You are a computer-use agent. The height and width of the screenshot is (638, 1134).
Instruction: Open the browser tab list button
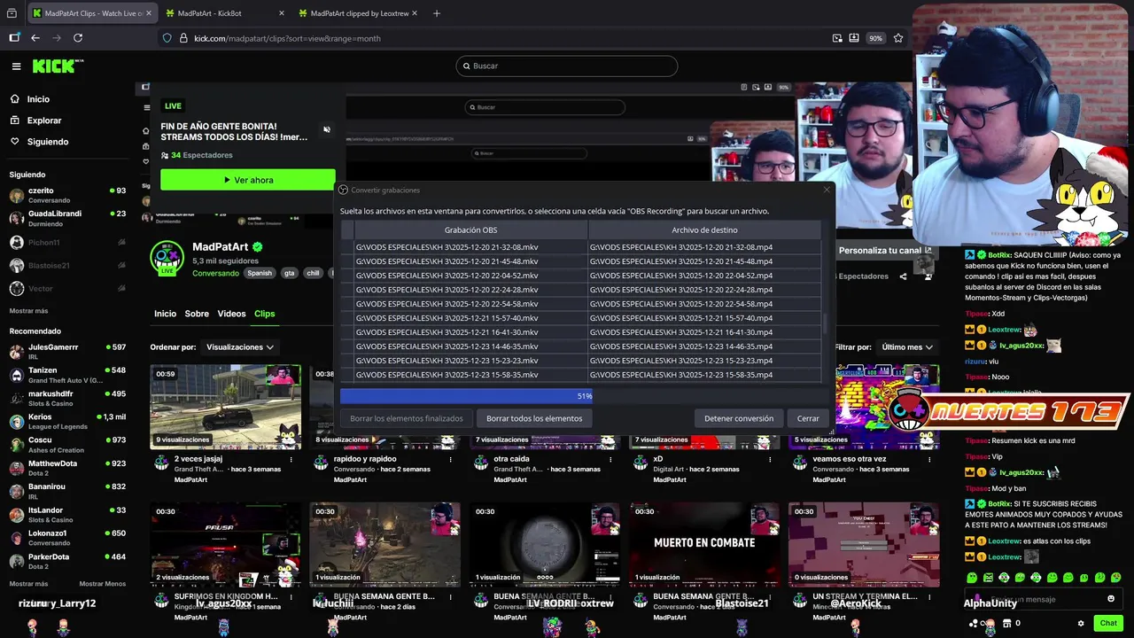tap(12, 13)
